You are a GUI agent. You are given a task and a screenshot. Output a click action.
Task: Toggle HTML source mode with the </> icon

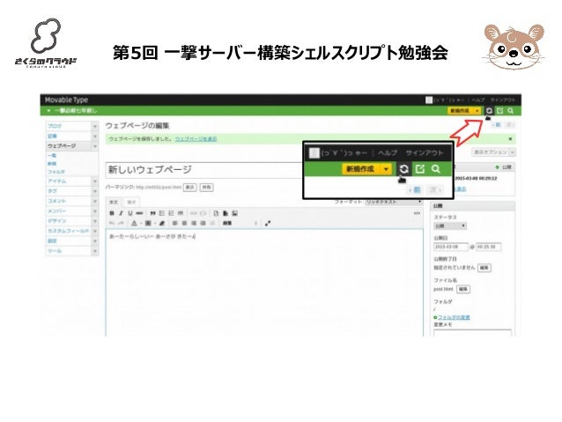pos(417,213)
